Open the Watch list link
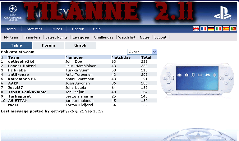This screenshot has width=239, height=141. pos(126,37)
